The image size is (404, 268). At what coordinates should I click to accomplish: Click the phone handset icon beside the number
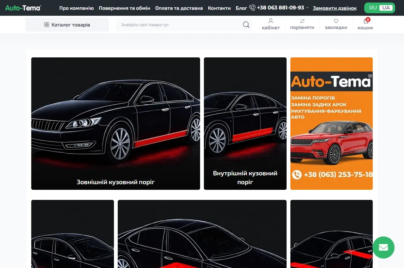point(252,8)
